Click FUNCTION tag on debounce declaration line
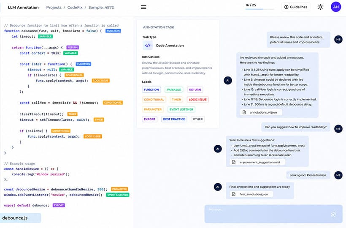This screenshot has width=346, height=228. click(113, 31)
